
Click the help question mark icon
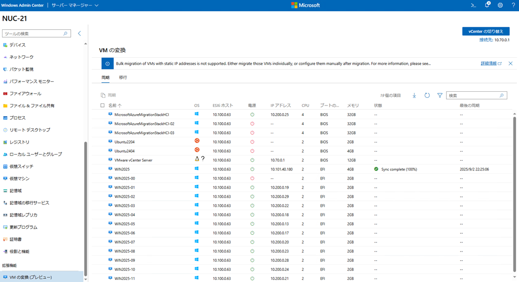(x=513, y=5)
